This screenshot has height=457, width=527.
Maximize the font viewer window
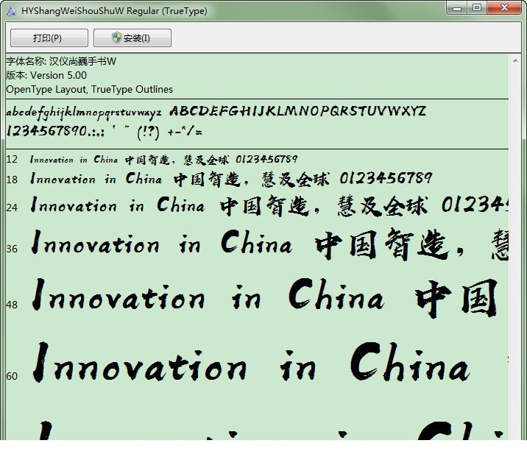coord(477,8)
